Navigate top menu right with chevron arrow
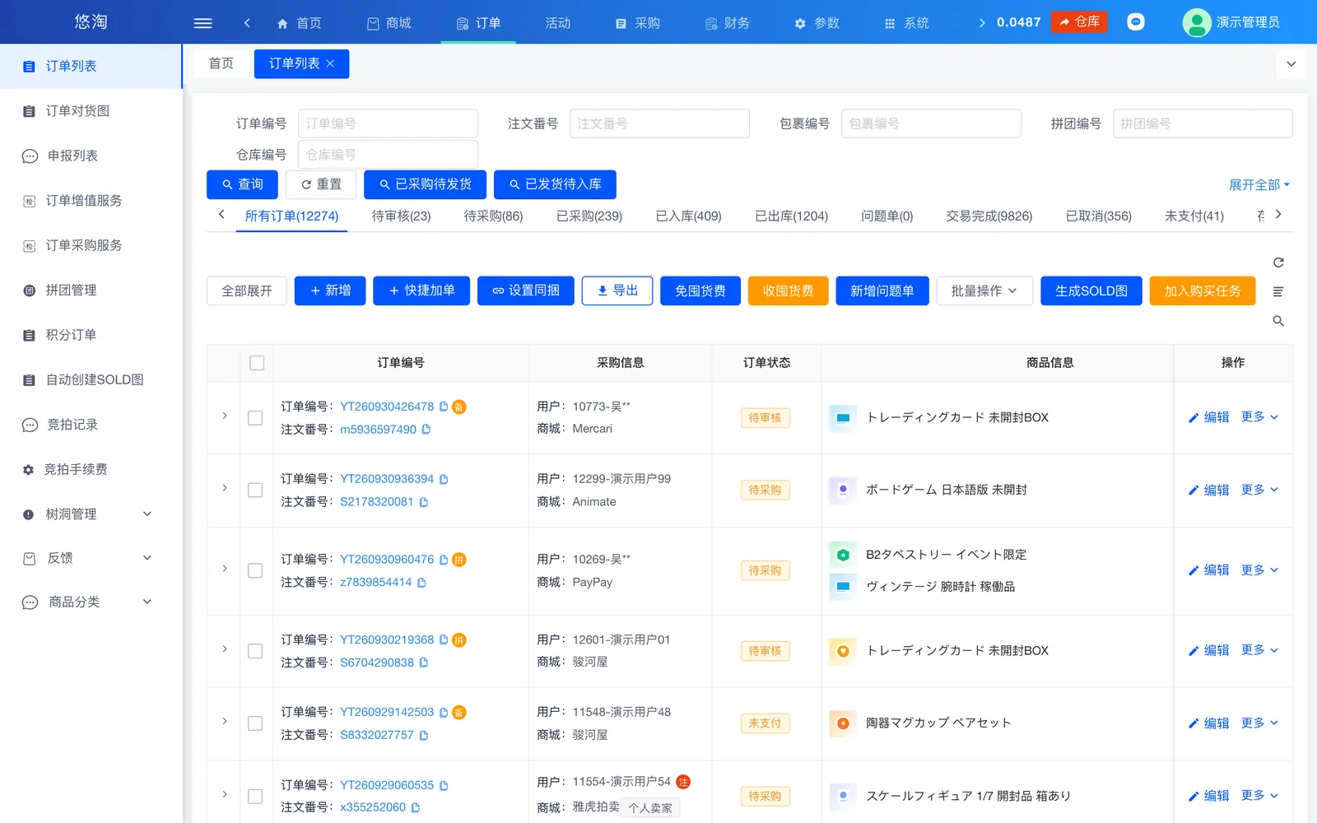This screenshot has height=823, width=1317. [982, 23]
